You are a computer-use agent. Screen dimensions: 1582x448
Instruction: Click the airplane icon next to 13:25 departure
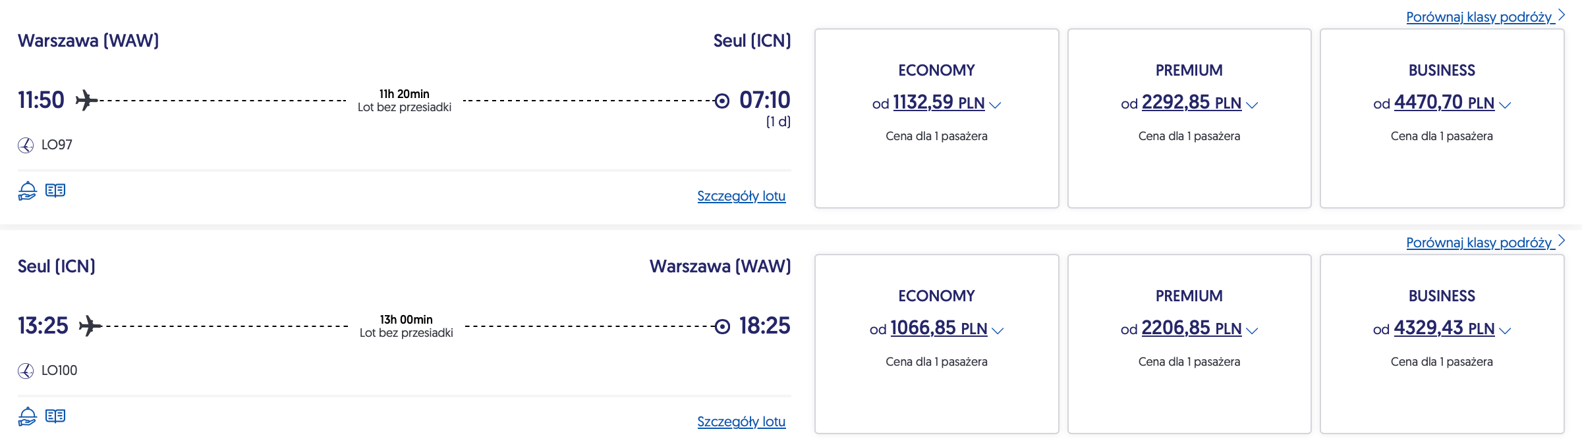click(x=90, y=326)
